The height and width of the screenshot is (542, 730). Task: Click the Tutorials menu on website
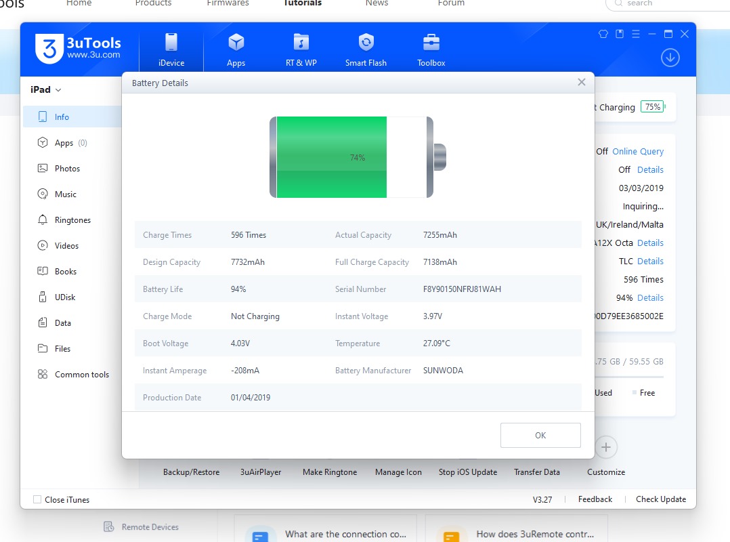coord(303,3)
